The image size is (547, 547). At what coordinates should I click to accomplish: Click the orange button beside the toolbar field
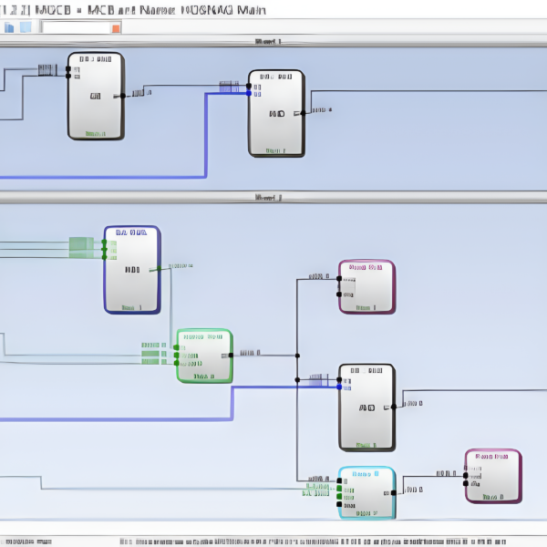[x=116, y=28]
